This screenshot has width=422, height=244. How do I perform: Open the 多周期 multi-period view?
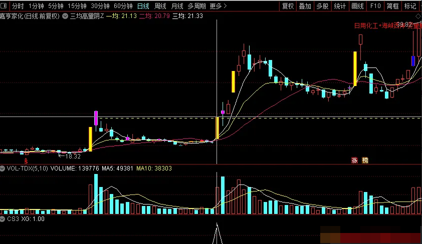point(197,6)
